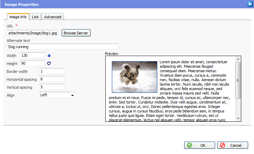254x154 pixels.
Task: Click the Alternate text label
Action: [x=19, y=41]
